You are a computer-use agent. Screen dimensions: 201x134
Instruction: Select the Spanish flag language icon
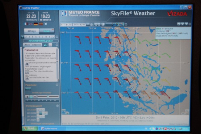[41, 24]
